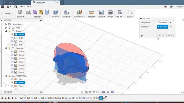This screenshot has height=103, width=184.
Task: Click the Save icon
Action: click(x=16, y=7)
